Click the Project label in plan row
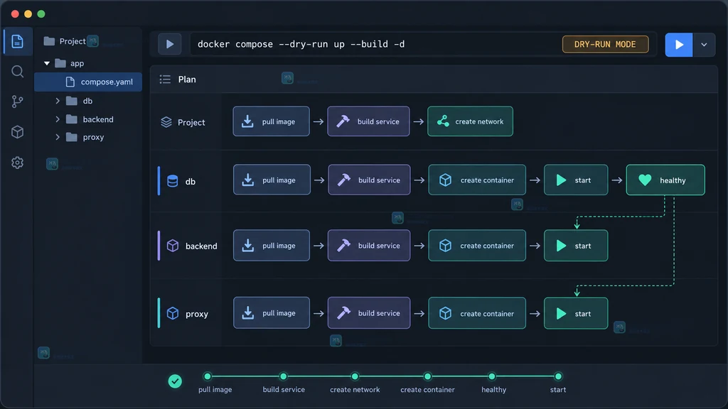The image size is (728, 409). pos(191,122)
